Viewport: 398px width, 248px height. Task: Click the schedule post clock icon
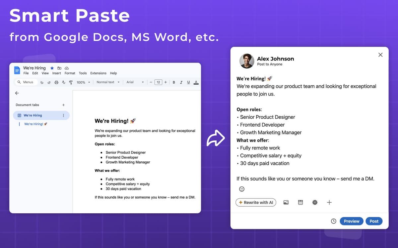click(334, 221)
